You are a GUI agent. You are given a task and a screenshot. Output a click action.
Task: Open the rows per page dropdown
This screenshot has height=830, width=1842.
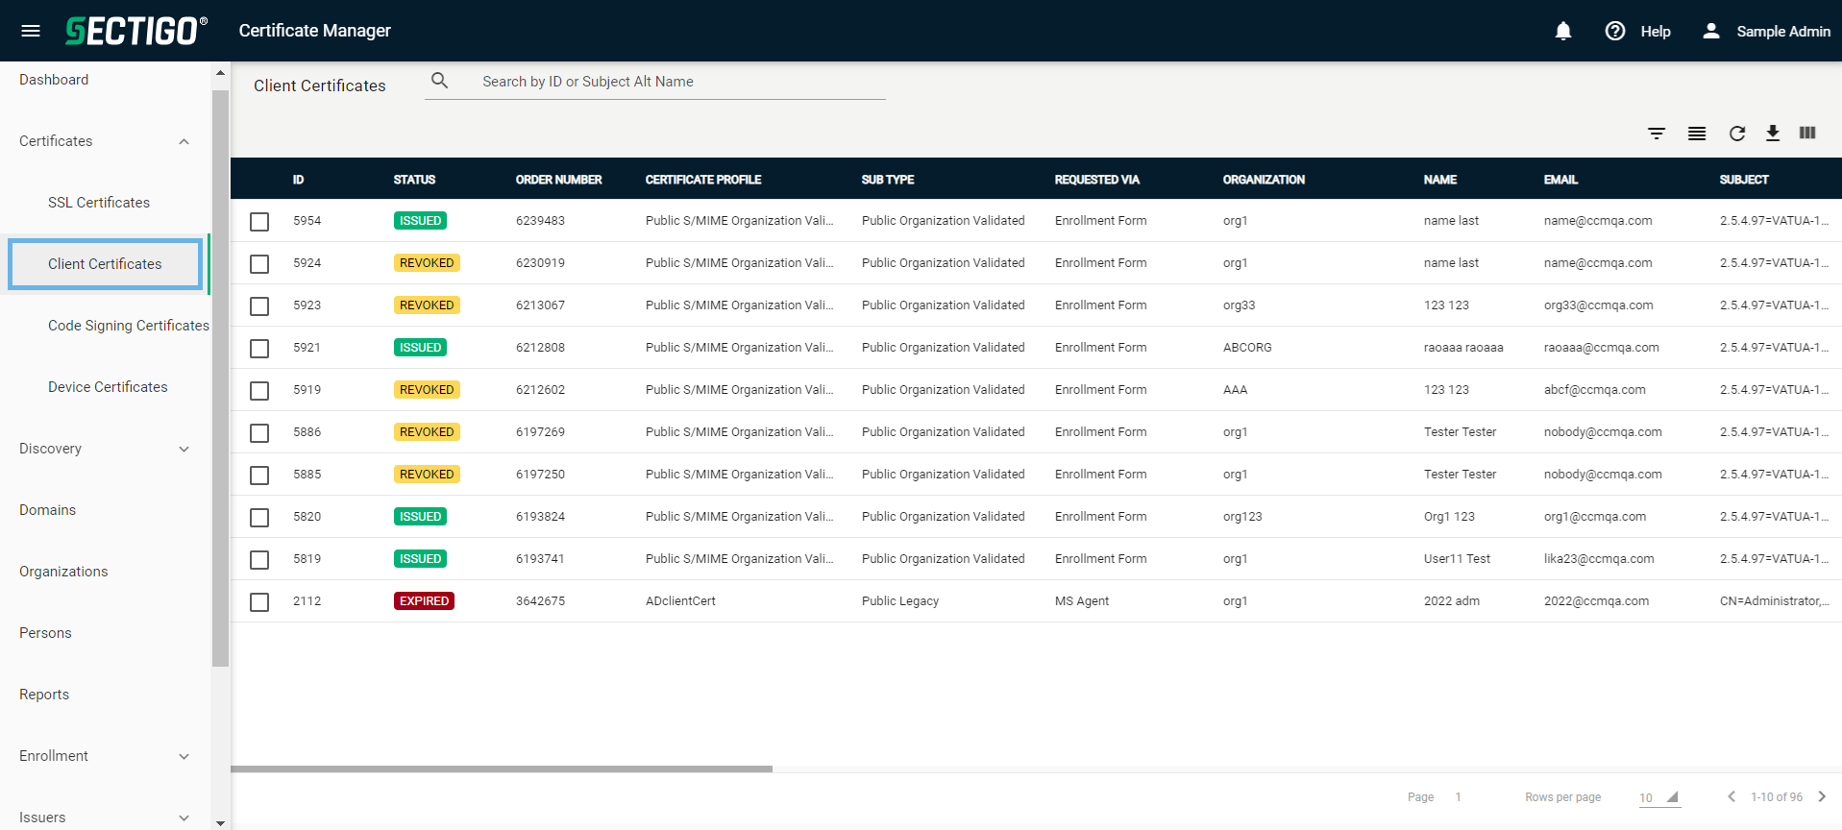click(x=1660, y=797)
